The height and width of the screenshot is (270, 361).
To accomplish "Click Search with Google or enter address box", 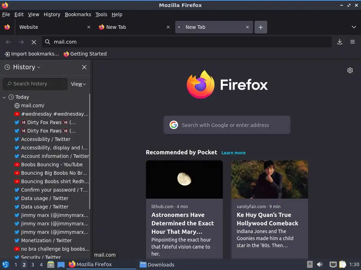I will pos(227,125).
